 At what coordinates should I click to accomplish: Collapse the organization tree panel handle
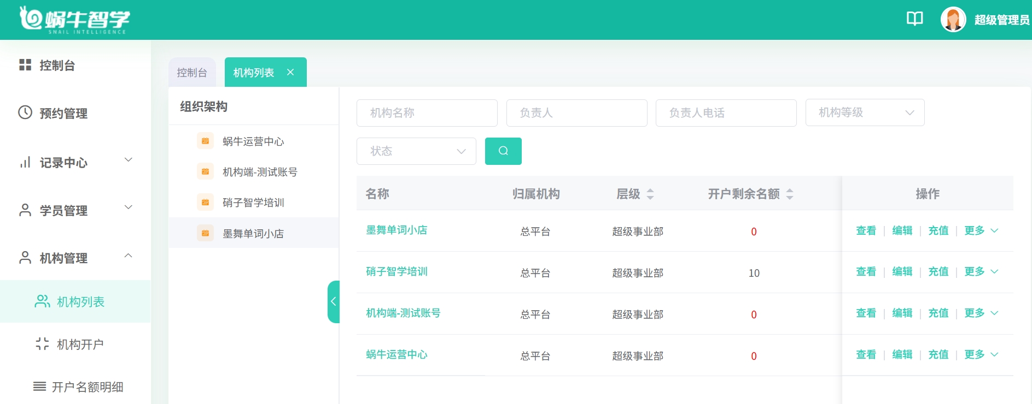[x=334, y=302]
